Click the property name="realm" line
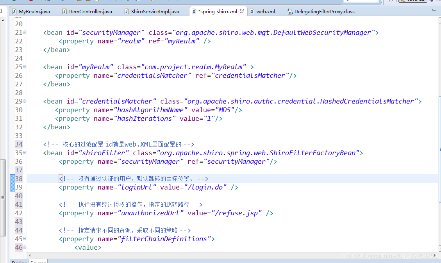This screenshot has height=263, width=441. [x=135, y=41]
